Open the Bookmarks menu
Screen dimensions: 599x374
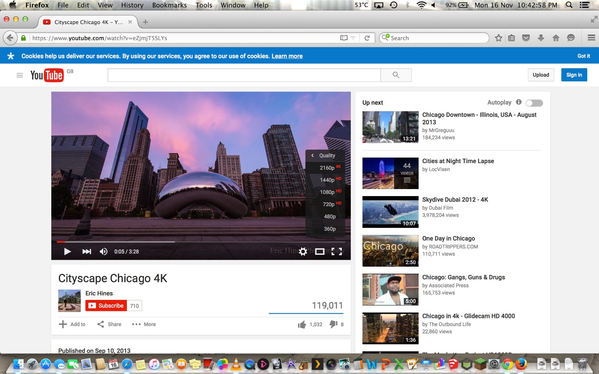point(169,5)
